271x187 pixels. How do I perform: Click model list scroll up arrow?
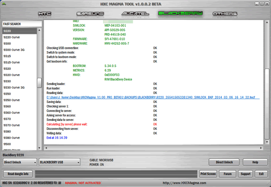coord(39,30)
